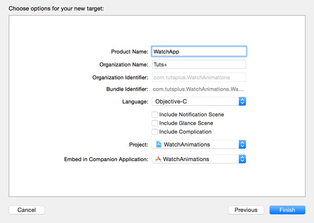Expand the Project popup arrows
The image size is (314, 223).
click(242, 144)
